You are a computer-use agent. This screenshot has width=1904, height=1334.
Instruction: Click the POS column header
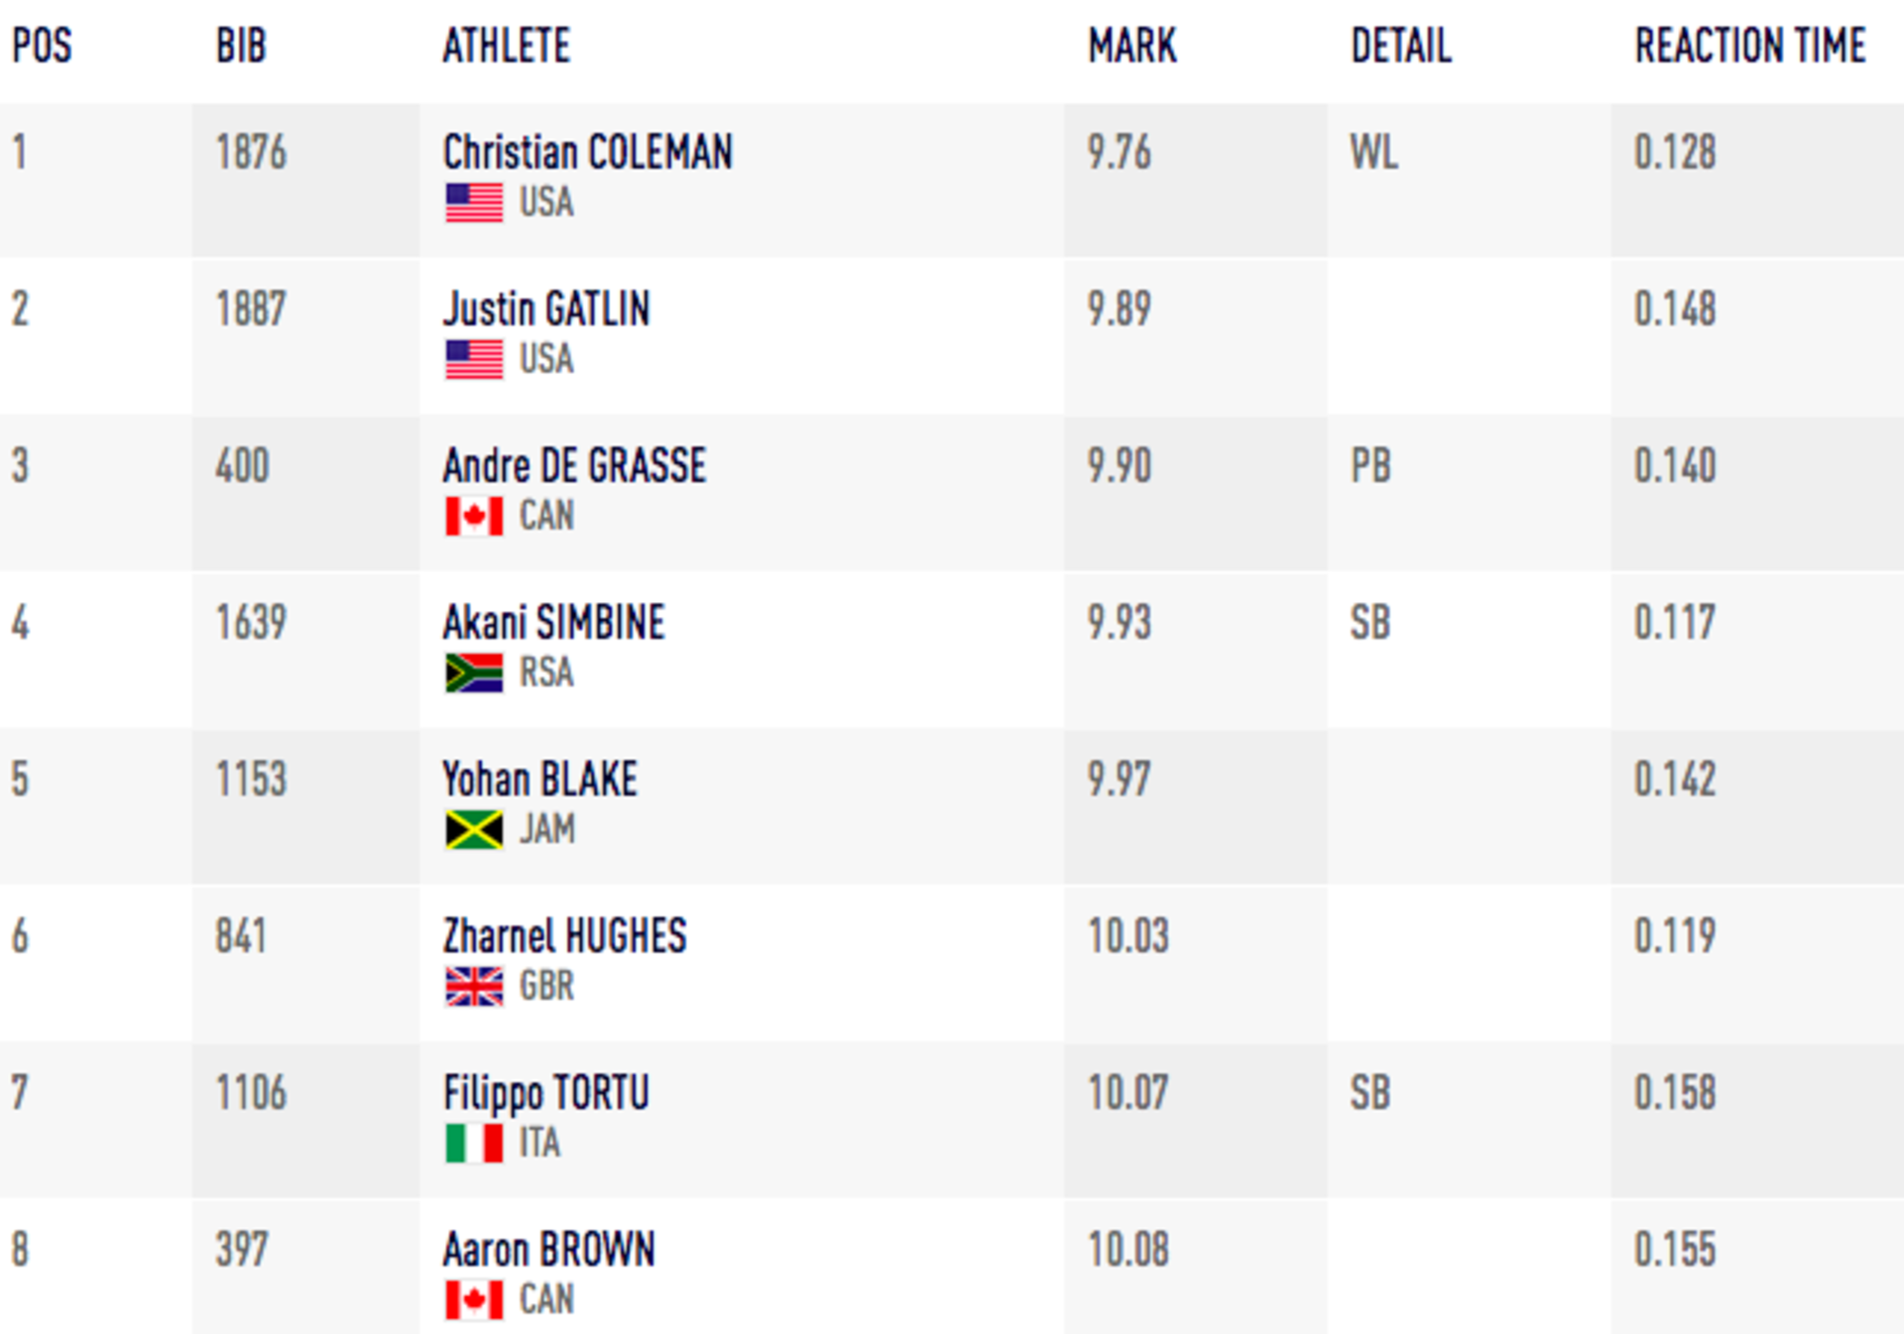tap(42, 46)
